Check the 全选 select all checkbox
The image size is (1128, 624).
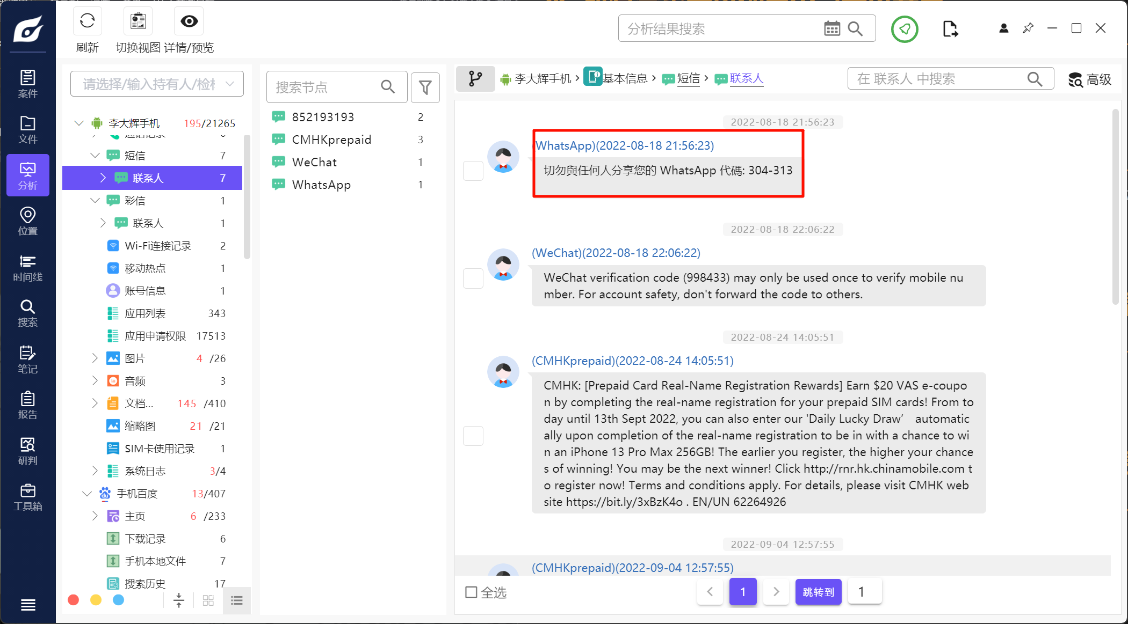tap(471, 592)
